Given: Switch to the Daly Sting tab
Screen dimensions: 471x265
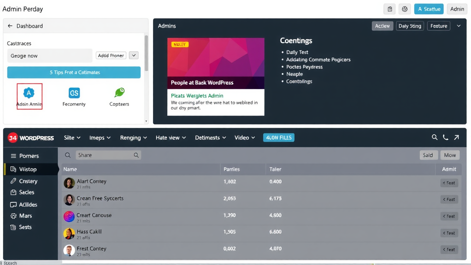Looking at the screenshot, I should pyautogui.click(x=410, y=26).
